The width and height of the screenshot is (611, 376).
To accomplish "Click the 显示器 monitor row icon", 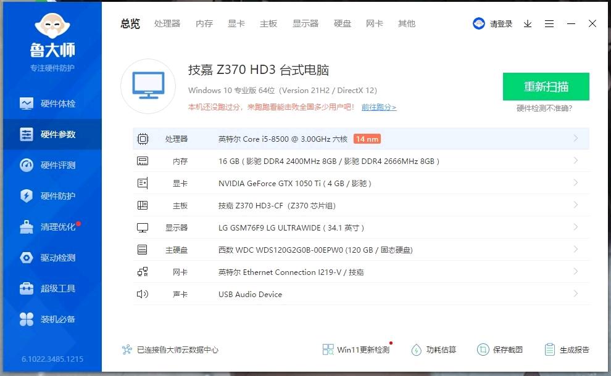I will (143, 227).
